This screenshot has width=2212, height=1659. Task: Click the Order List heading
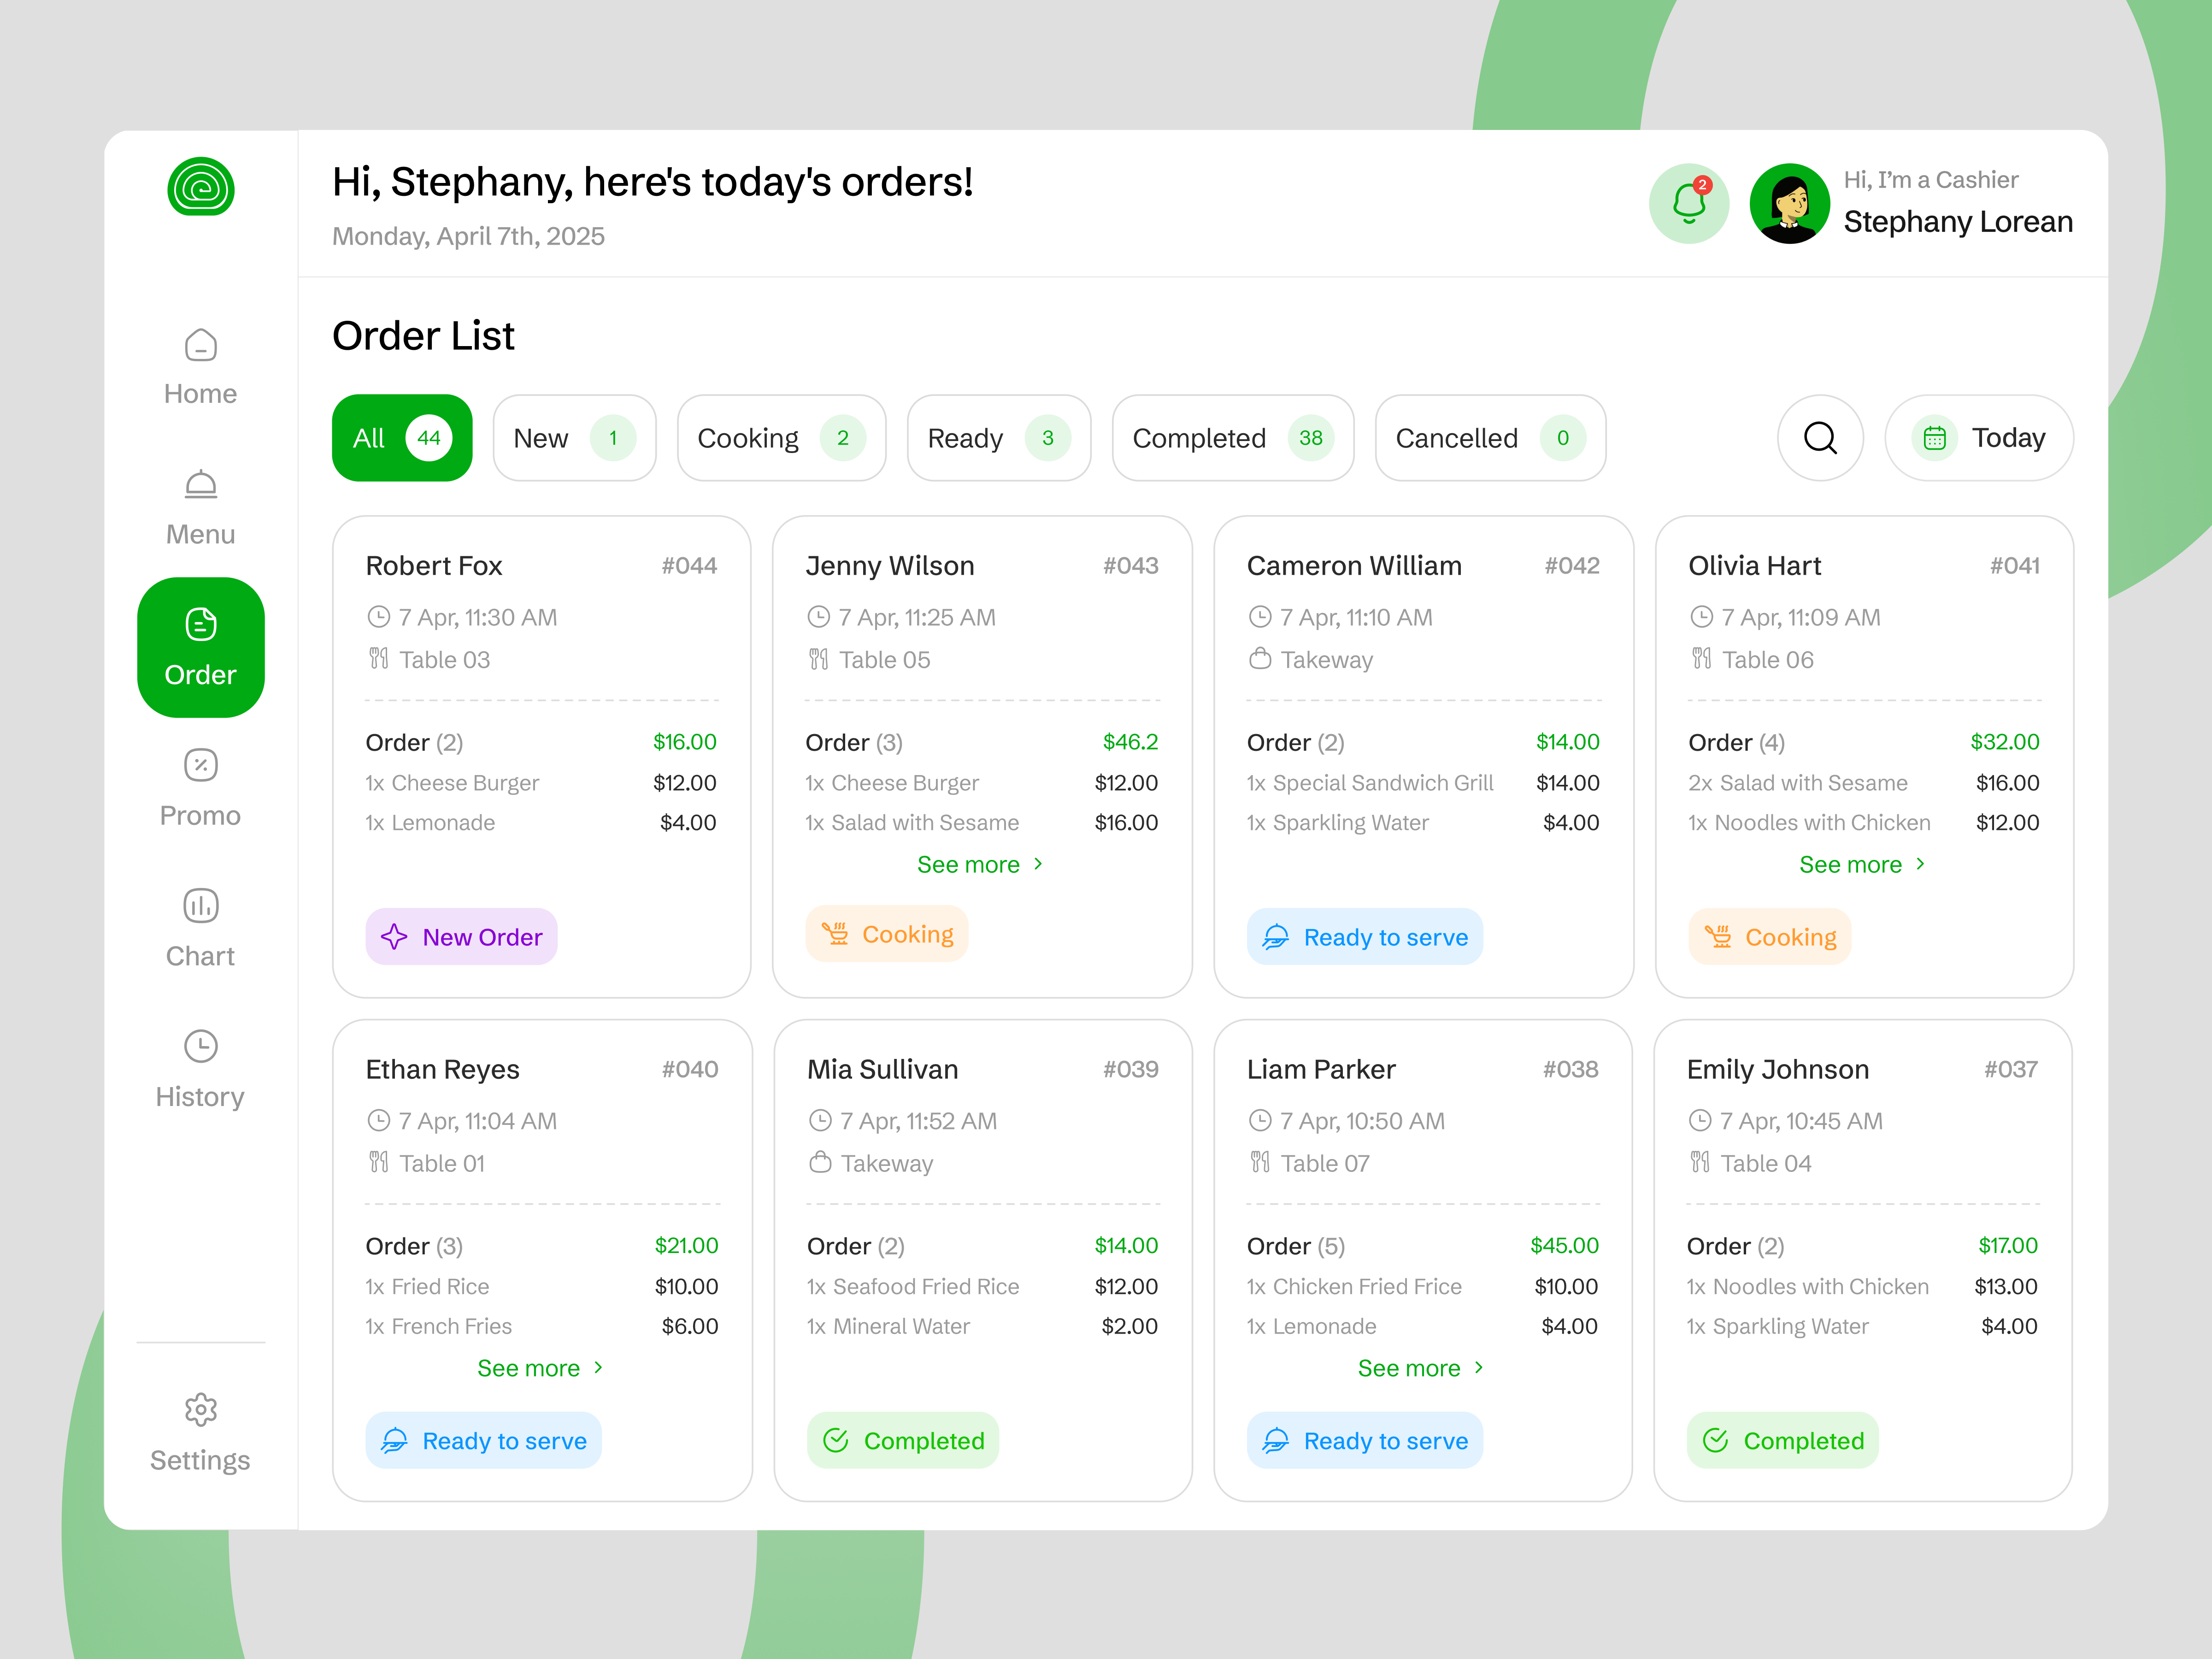(x=423, y=336)
